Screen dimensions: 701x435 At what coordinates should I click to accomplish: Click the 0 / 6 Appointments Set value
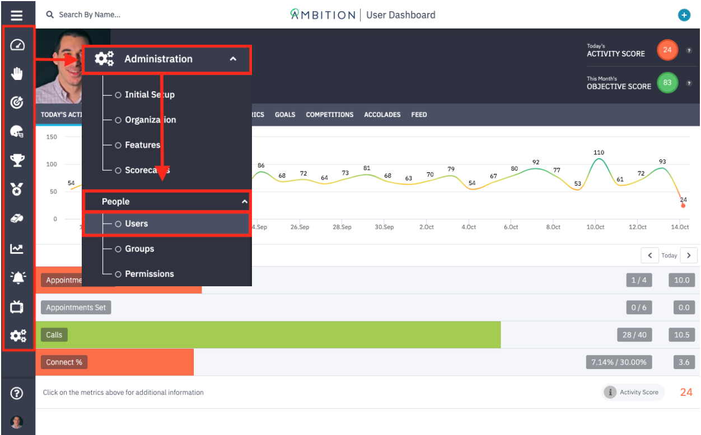[639, 308]
